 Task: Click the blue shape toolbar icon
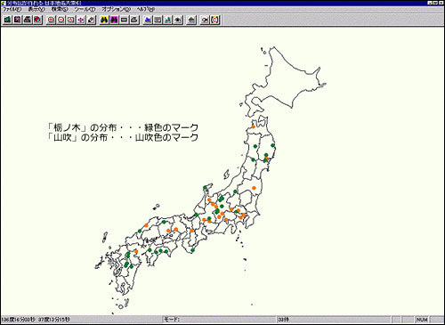[x=148, y=20]
